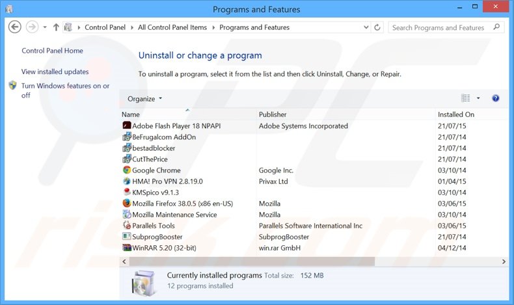514x305 pixels.
Task: Click the Control Panel icon in address bar
Action: (x=68, y=27)
